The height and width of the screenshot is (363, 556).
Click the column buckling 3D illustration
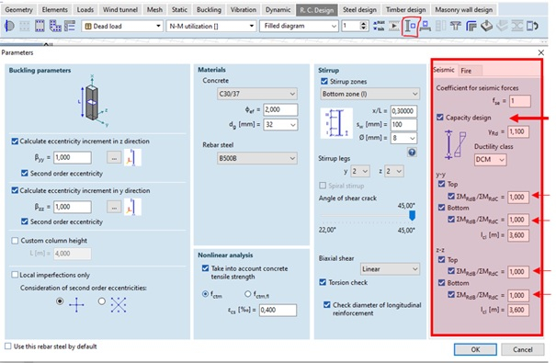click(92, 100)
